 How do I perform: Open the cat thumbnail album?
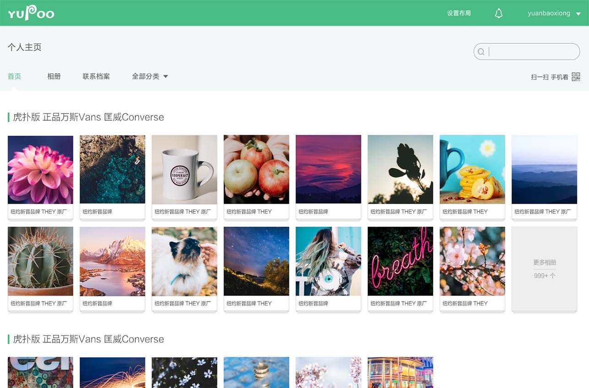click(x=184, y=261)
